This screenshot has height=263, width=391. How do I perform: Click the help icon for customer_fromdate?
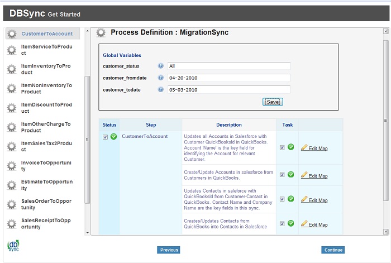click(x=161, y=78)
